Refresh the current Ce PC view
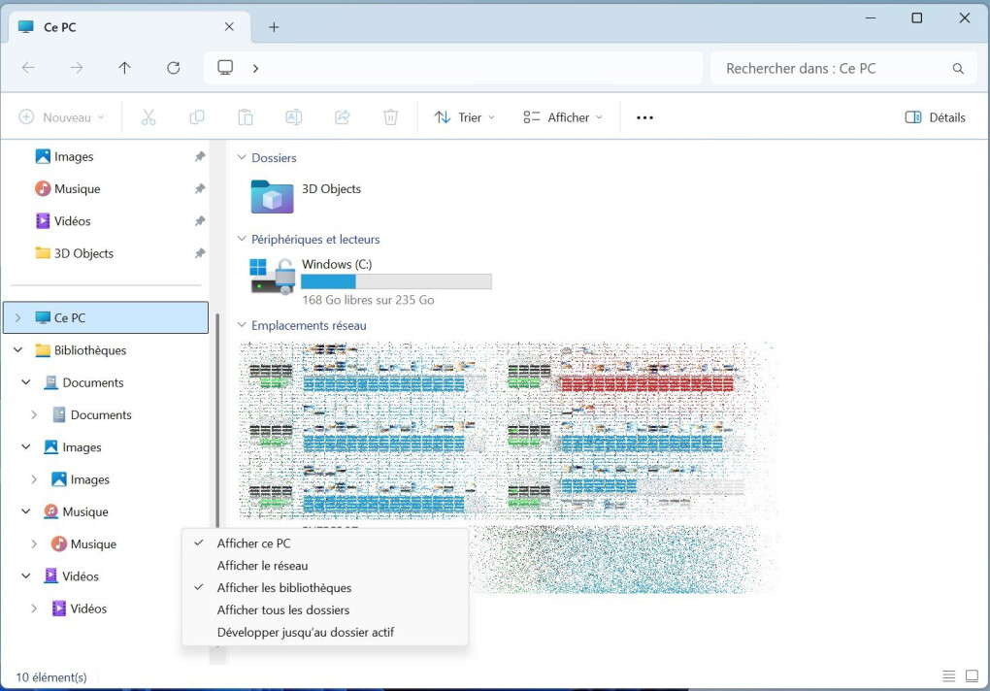This screenshot has width=990, height=691. pos(174,68)
